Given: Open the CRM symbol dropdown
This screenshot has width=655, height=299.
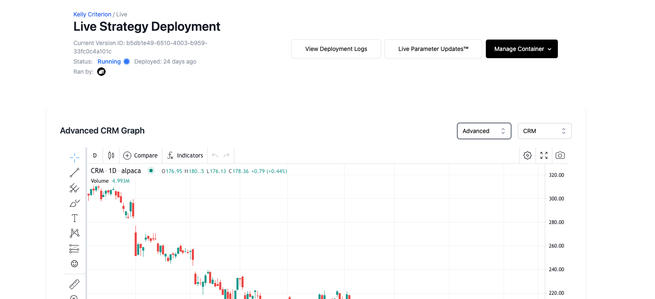Looking at the screenshot, I should (544, 131).
